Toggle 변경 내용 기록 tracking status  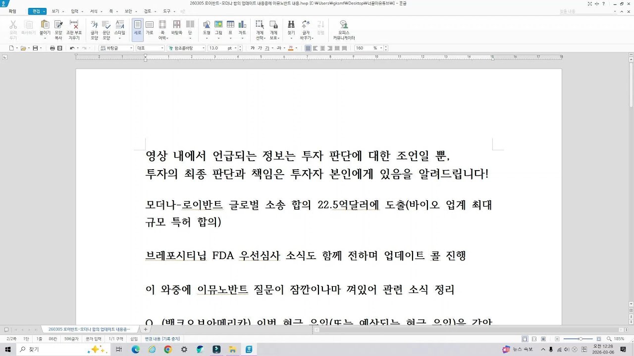(x=162, y=339)
